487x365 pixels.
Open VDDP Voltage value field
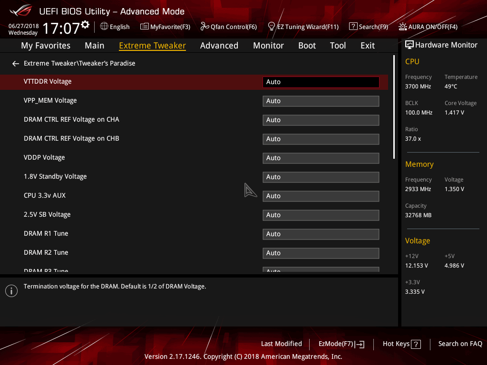[321, 158]
